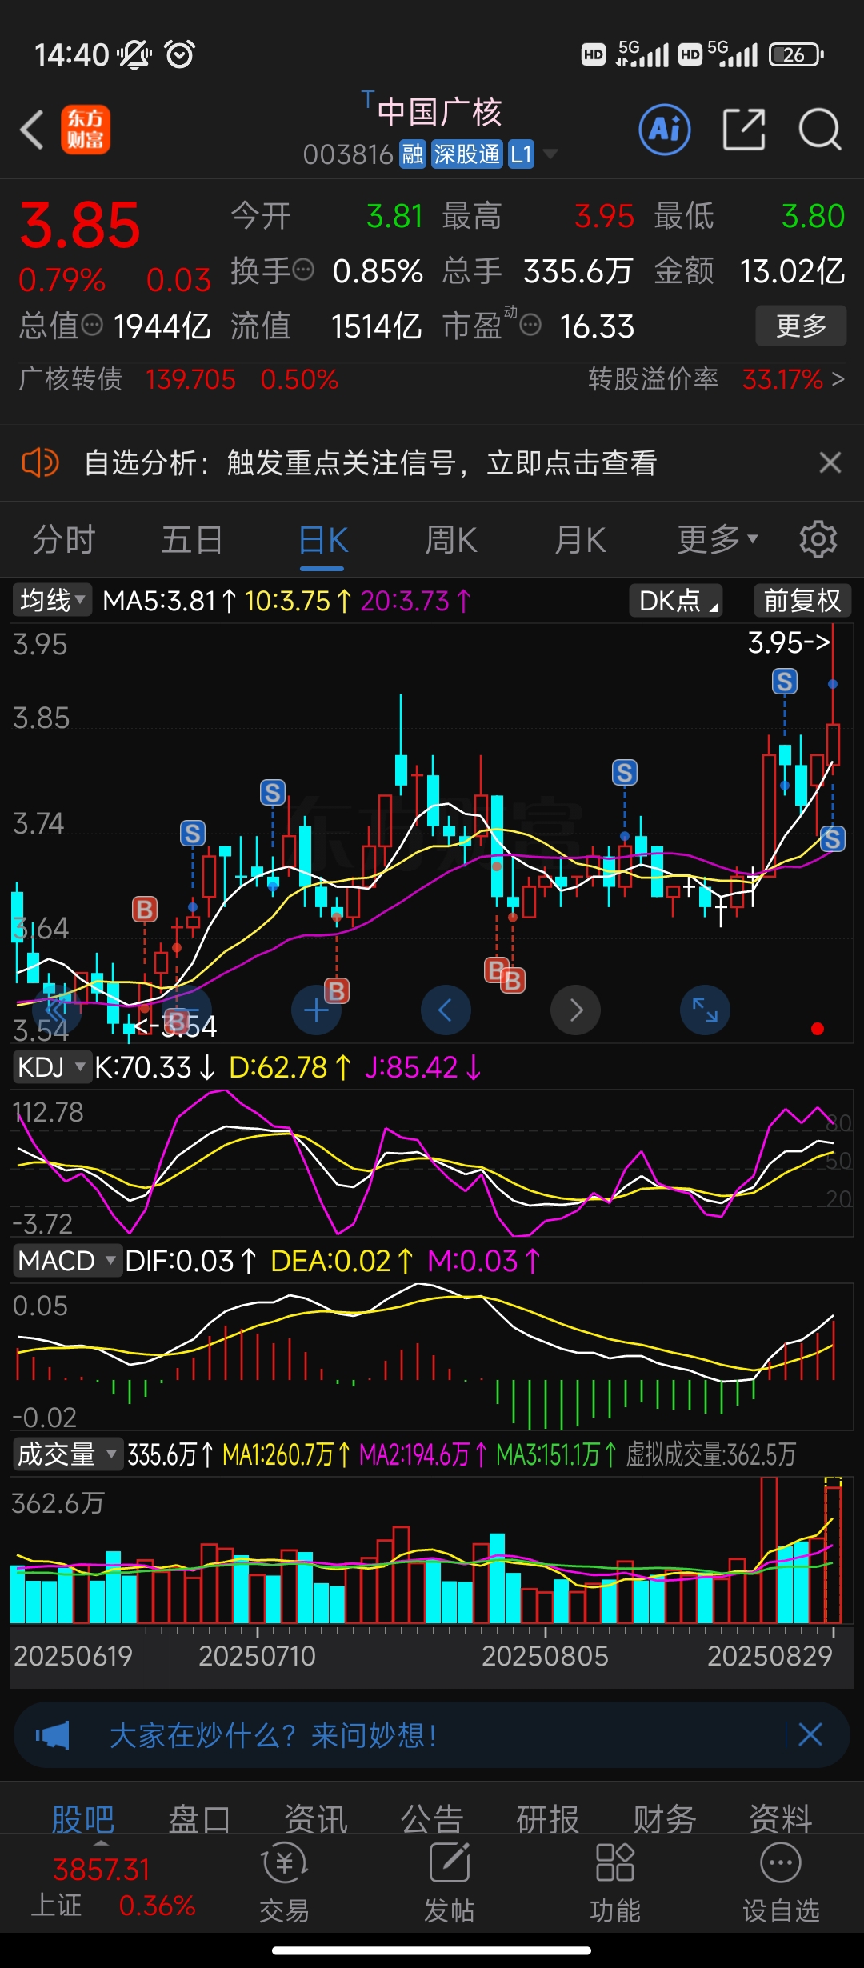Tap the chart zoom-in plus button
The height and width of the screenshot is (1968, 864).
pos(317,1010)
